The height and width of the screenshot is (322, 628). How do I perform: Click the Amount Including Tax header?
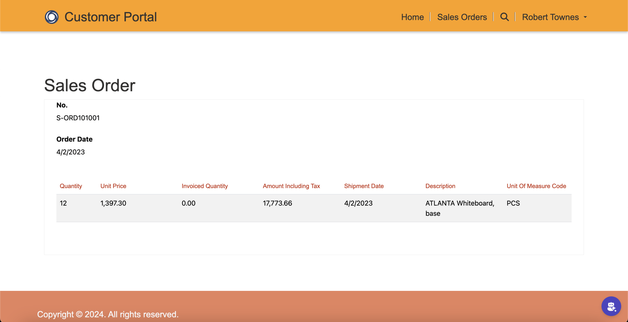coord(291,186)
